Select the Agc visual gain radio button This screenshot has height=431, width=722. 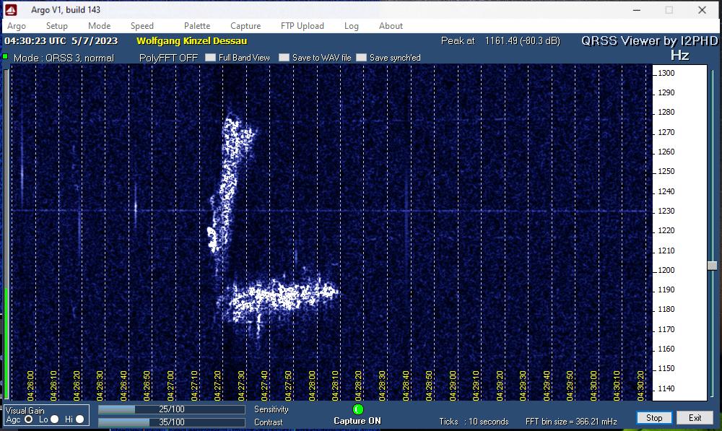[29, 419]
